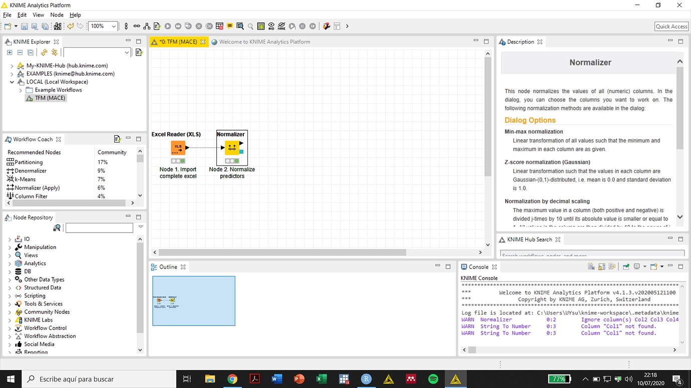Cancel all running nodes

coord(209,26)
